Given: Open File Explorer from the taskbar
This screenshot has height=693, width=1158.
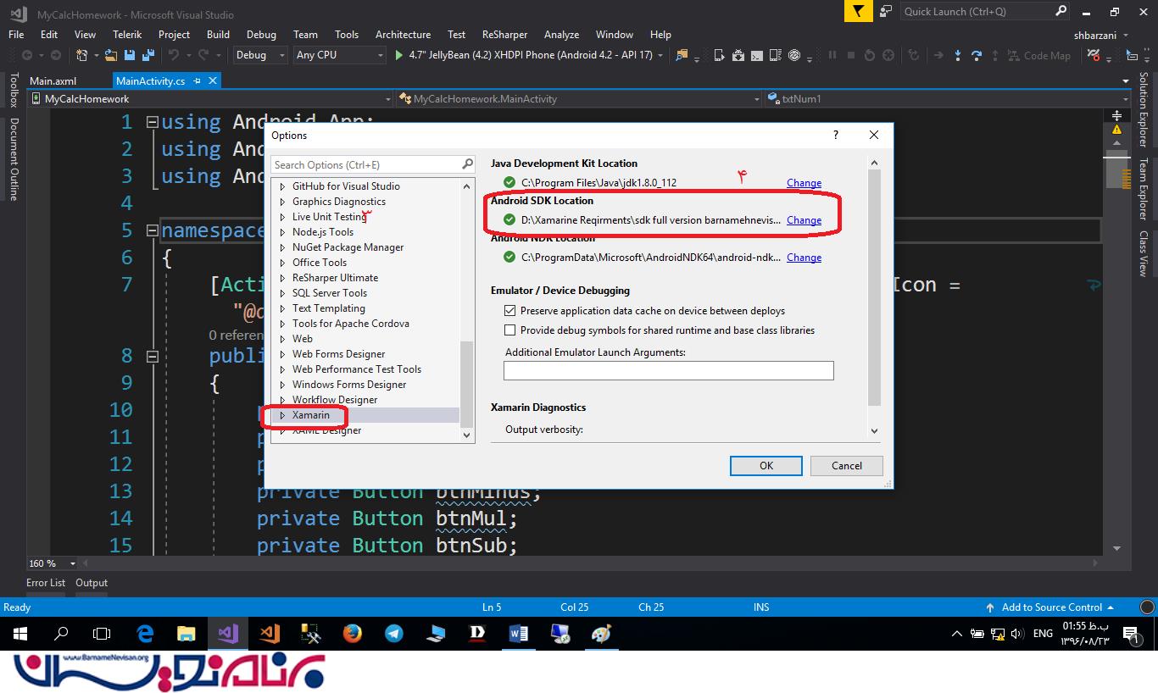Looking at the screenshot, I should (x=186, y=633).
